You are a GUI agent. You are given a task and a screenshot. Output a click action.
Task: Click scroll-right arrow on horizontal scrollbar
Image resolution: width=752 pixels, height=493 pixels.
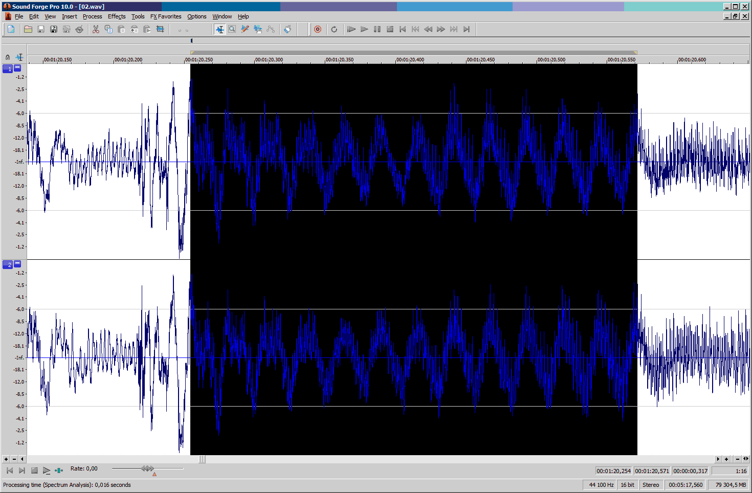pos(718,459)
